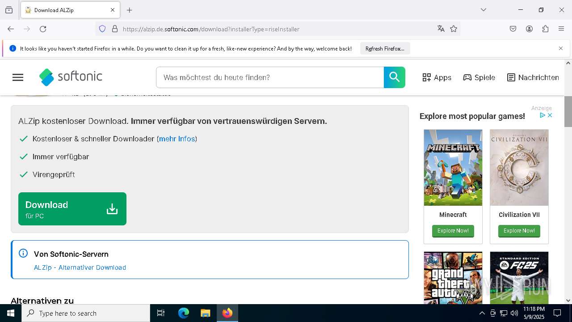The height and width of the screenshot is (322, 572).
Task: Click the Civilization VII title text
Action: (519, 215)
